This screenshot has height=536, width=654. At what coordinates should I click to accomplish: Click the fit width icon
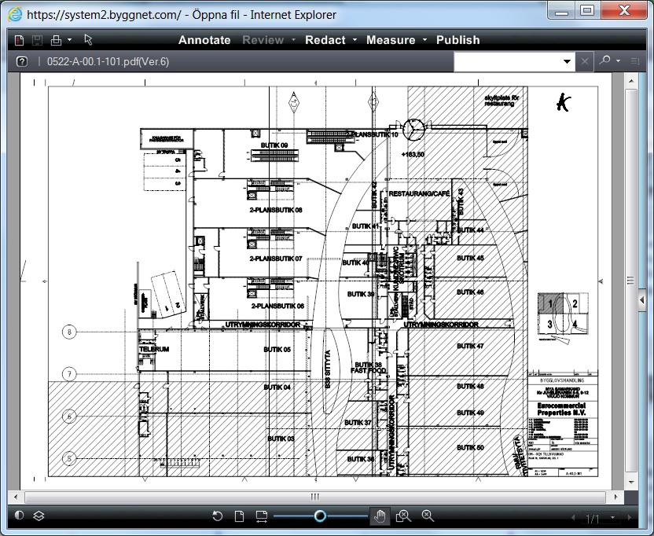pos(262,516)
